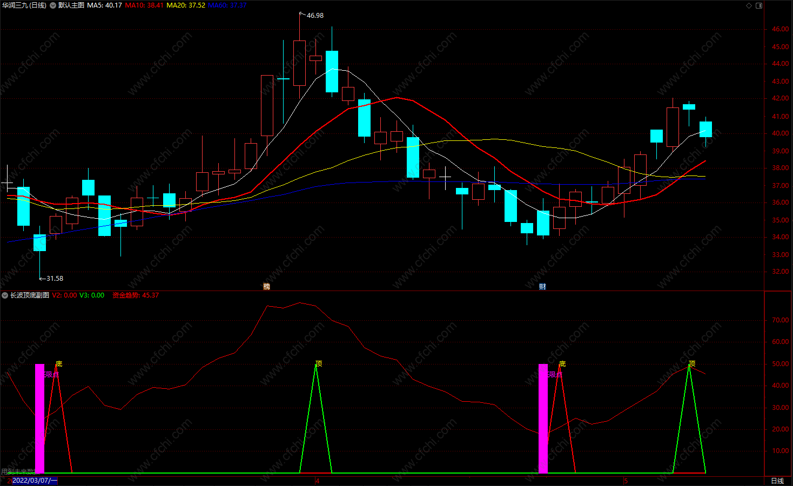Viewport: 793px width, 486px height.
Task: Click the 榜 marker on the chart
Action: click(x=266, y=286)
